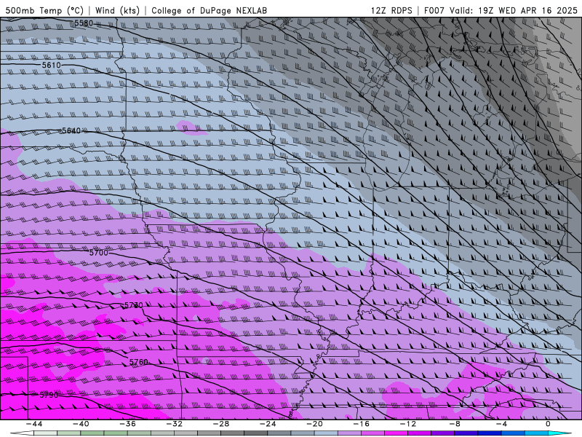This screenshot has width=582, height=437.
Task: Click the -32 colorbar tick label
Action: click(x=174, y=424)
